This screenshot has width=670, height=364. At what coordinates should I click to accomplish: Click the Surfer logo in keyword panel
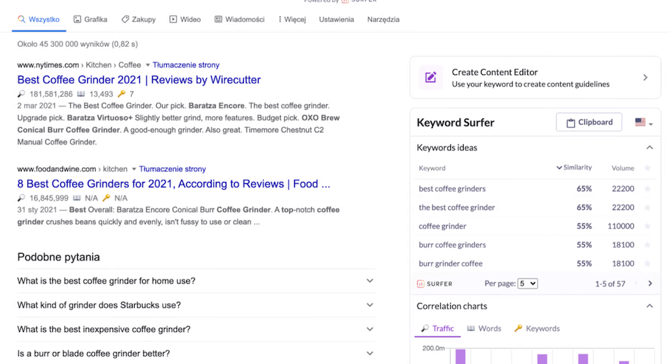click(435, 284)
